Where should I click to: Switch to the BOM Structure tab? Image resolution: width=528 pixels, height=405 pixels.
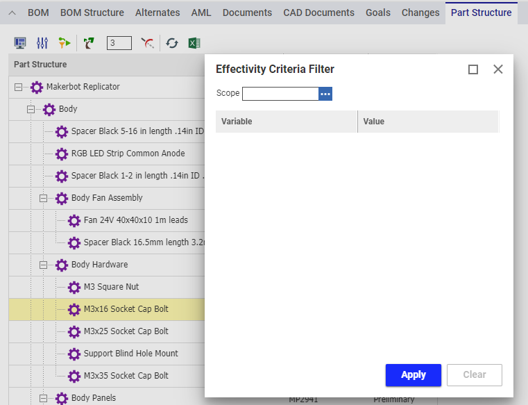tap(92, 13)
